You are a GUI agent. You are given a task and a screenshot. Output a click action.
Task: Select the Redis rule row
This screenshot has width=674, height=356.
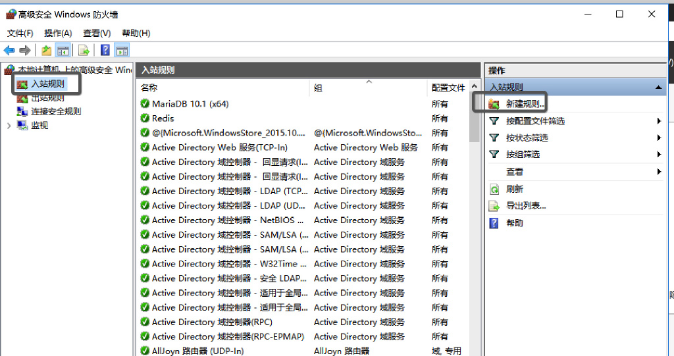163,118
